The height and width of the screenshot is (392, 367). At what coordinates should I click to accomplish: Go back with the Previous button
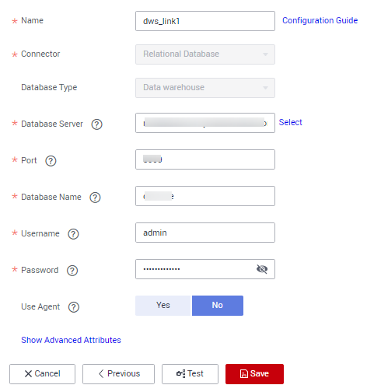click(x=118, y=374)
